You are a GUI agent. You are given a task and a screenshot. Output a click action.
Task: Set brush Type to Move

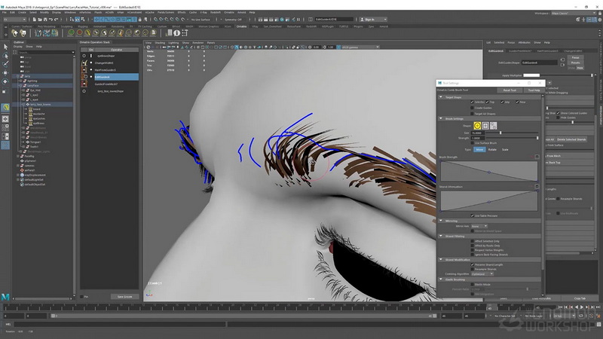point(479,149)
